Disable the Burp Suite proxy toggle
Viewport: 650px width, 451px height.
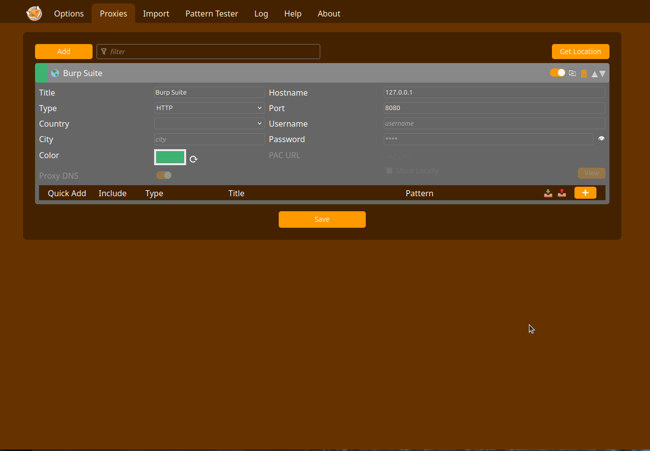pos(557,73)
